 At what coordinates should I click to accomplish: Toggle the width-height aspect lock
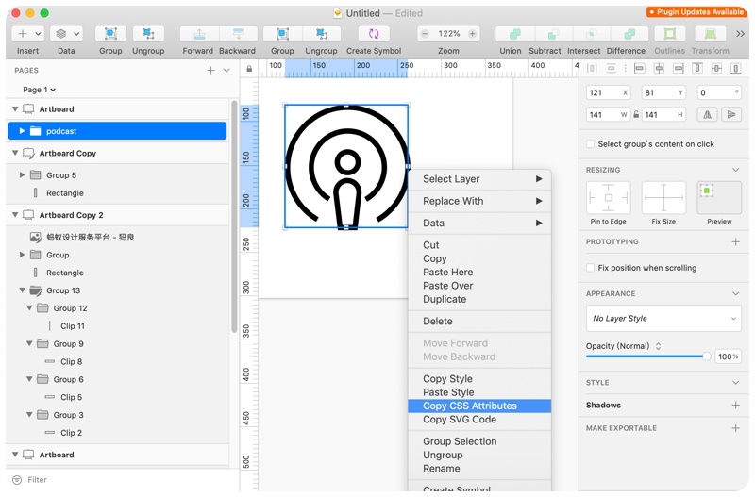(636, 114)
